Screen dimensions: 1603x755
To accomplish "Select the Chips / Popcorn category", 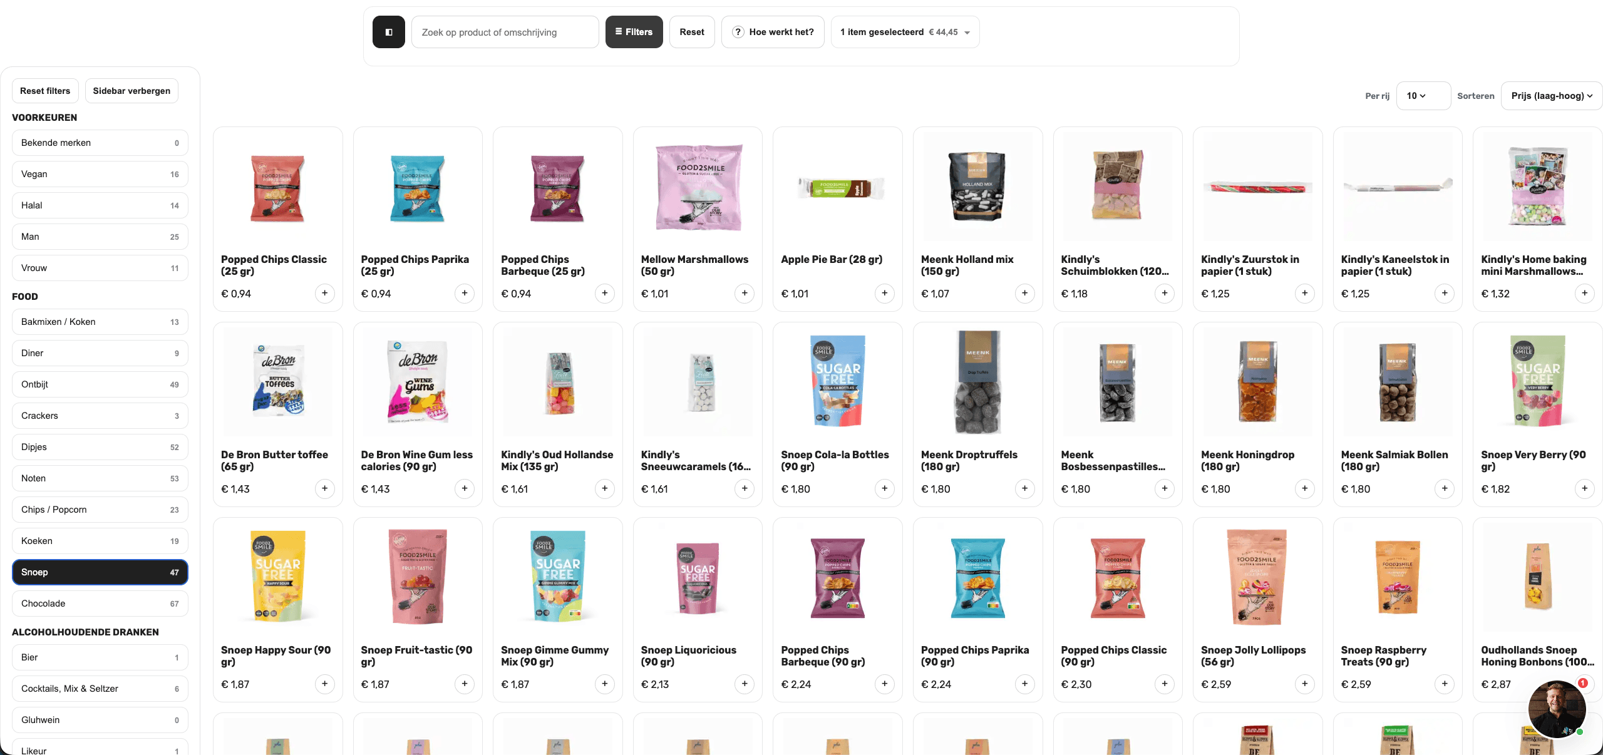I will click(100, 510).
